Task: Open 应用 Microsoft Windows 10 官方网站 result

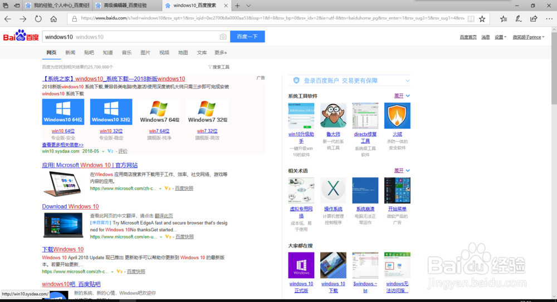Action: coord(90,165)
